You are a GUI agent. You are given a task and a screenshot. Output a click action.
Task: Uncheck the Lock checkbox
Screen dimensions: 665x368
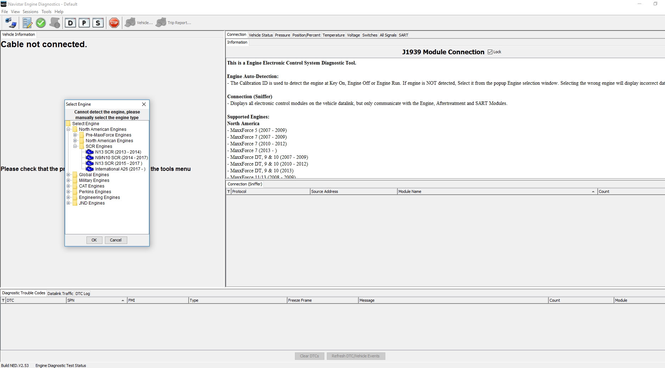490,52
